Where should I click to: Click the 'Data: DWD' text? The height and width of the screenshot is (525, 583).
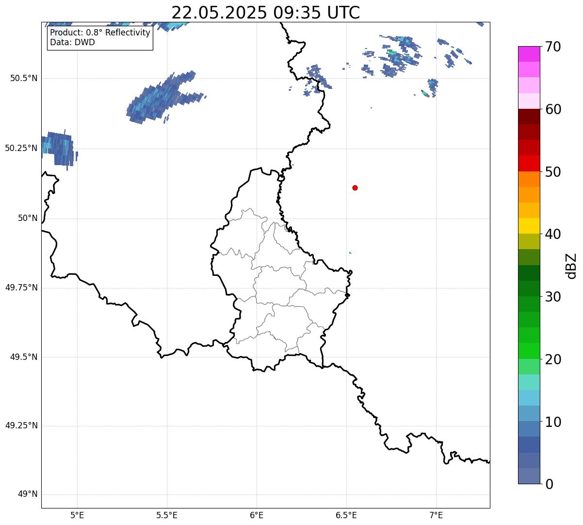73,42
